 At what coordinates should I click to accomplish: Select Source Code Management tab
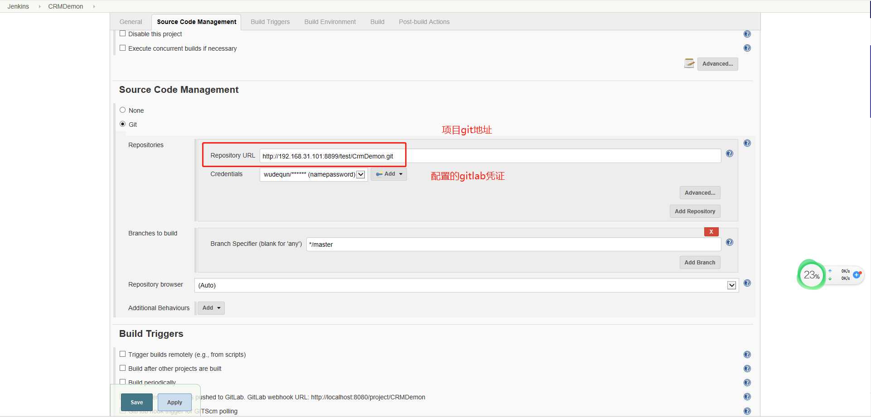coord(197,22)
